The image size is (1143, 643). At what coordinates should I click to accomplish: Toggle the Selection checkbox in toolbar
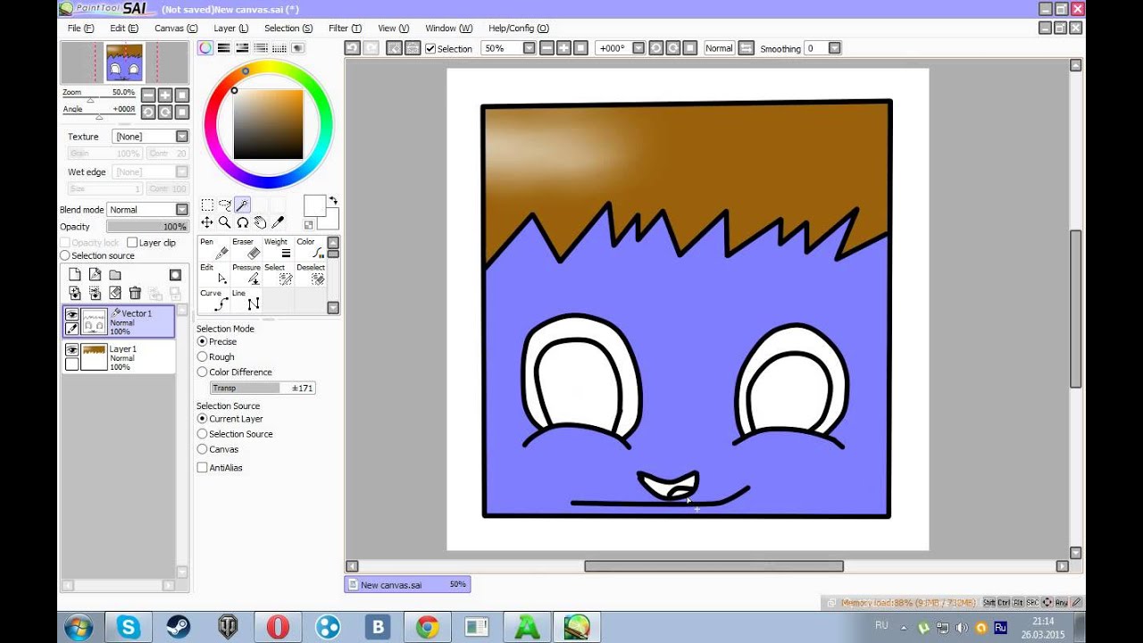coord(430,48)
